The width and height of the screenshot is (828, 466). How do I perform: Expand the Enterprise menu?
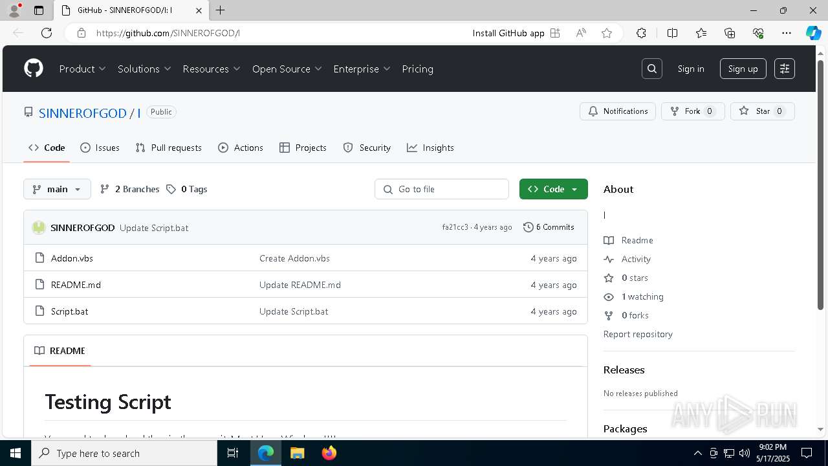coord(362,69)
